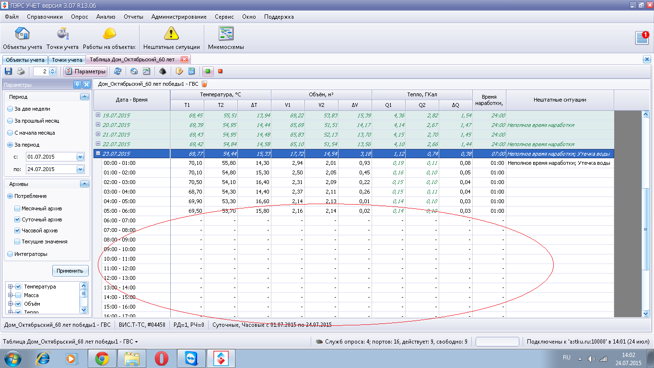Open start date dropdown 01.07.2015
The width and height of the screenshot is (654, 368).
80,157
